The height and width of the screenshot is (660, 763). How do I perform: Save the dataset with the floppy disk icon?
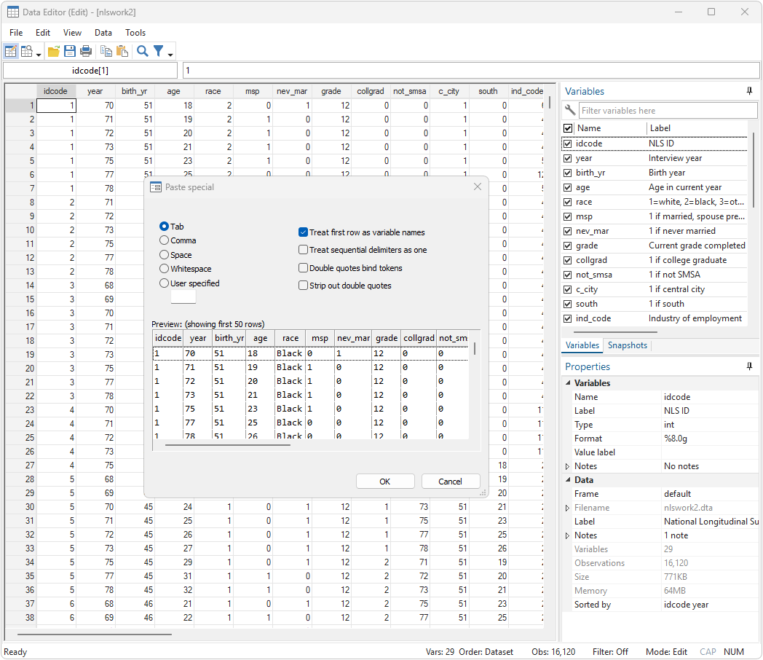point(69,51)
